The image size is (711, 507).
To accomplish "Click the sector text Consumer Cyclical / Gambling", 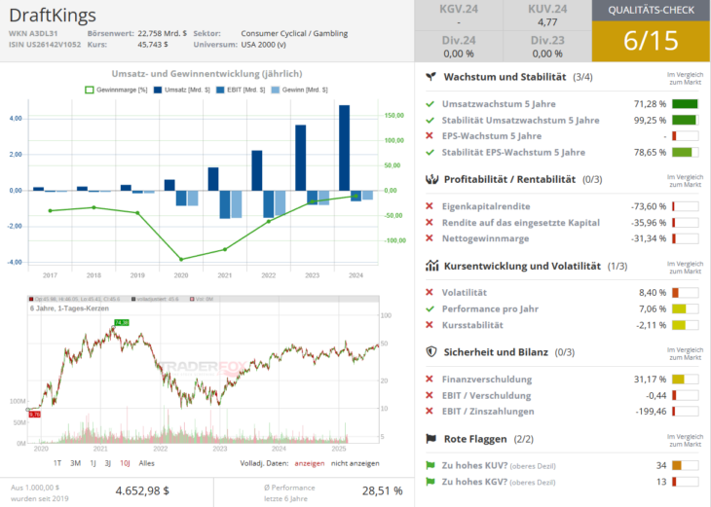I will pyautogui.click(x=294, y=33).
